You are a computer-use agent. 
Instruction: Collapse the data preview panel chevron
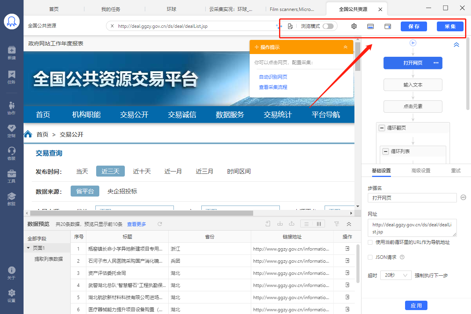click(349, 224)
